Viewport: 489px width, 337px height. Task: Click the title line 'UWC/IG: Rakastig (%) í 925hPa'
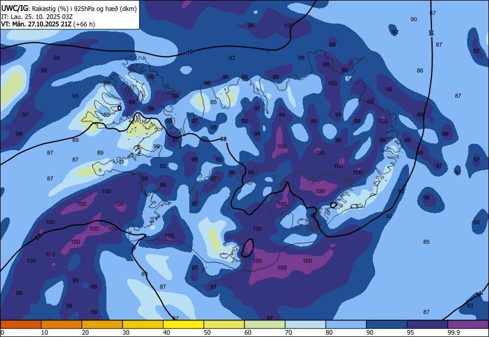tap(68, 9)
